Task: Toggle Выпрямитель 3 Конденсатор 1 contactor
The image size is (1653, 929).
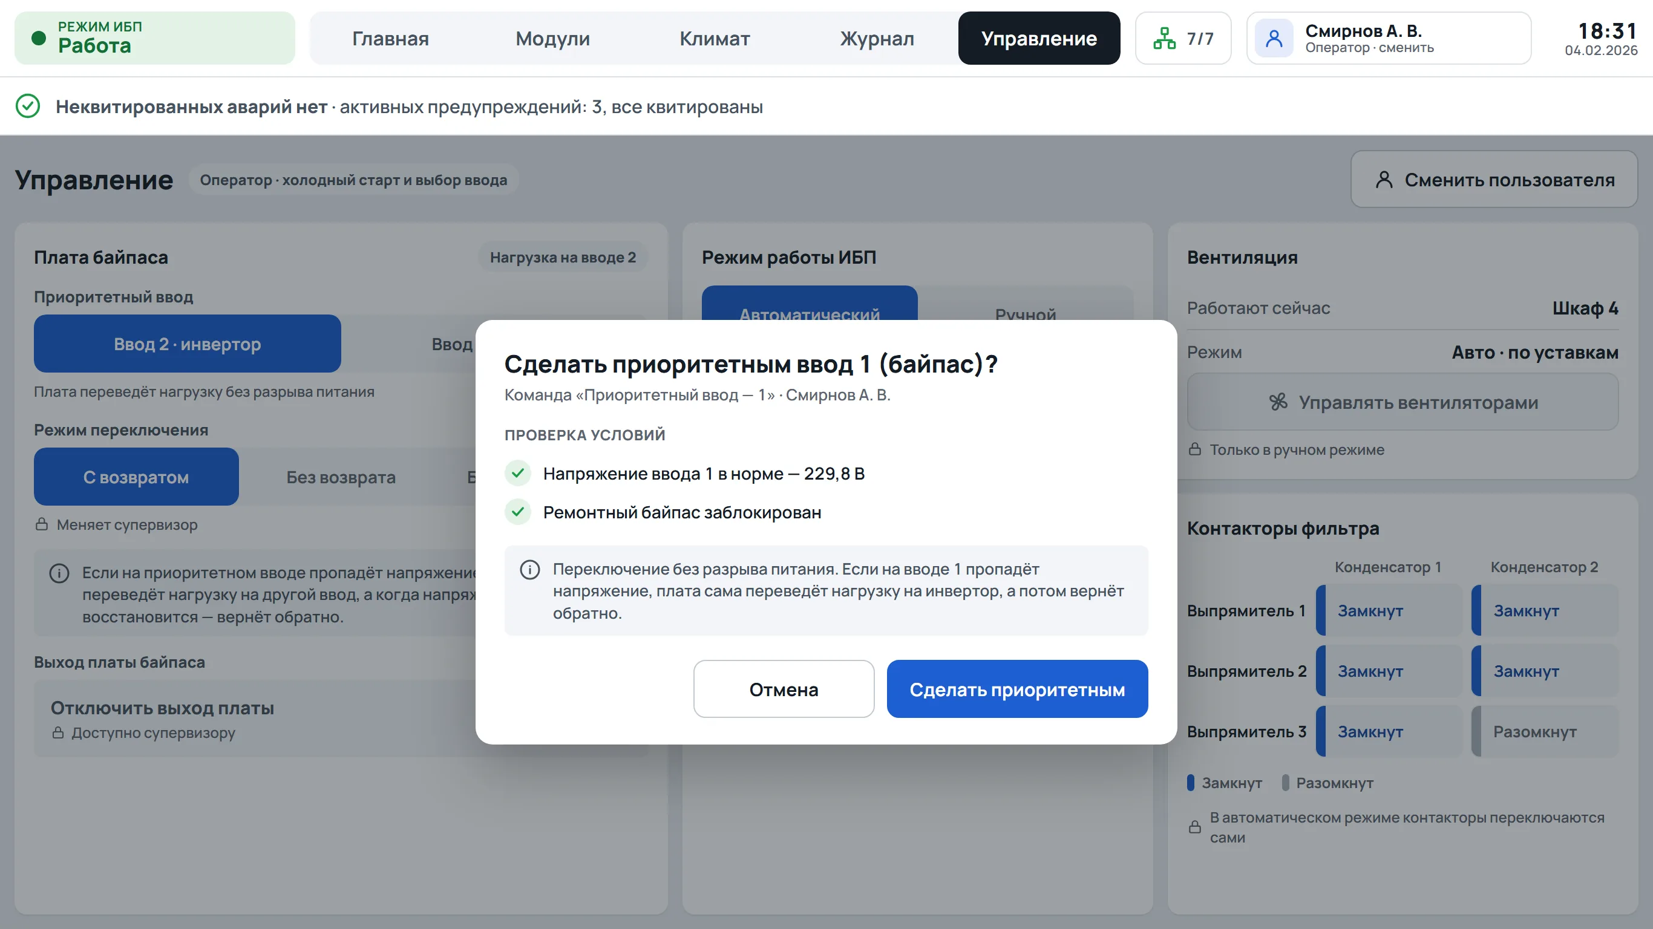Action: coord(1389,731)
